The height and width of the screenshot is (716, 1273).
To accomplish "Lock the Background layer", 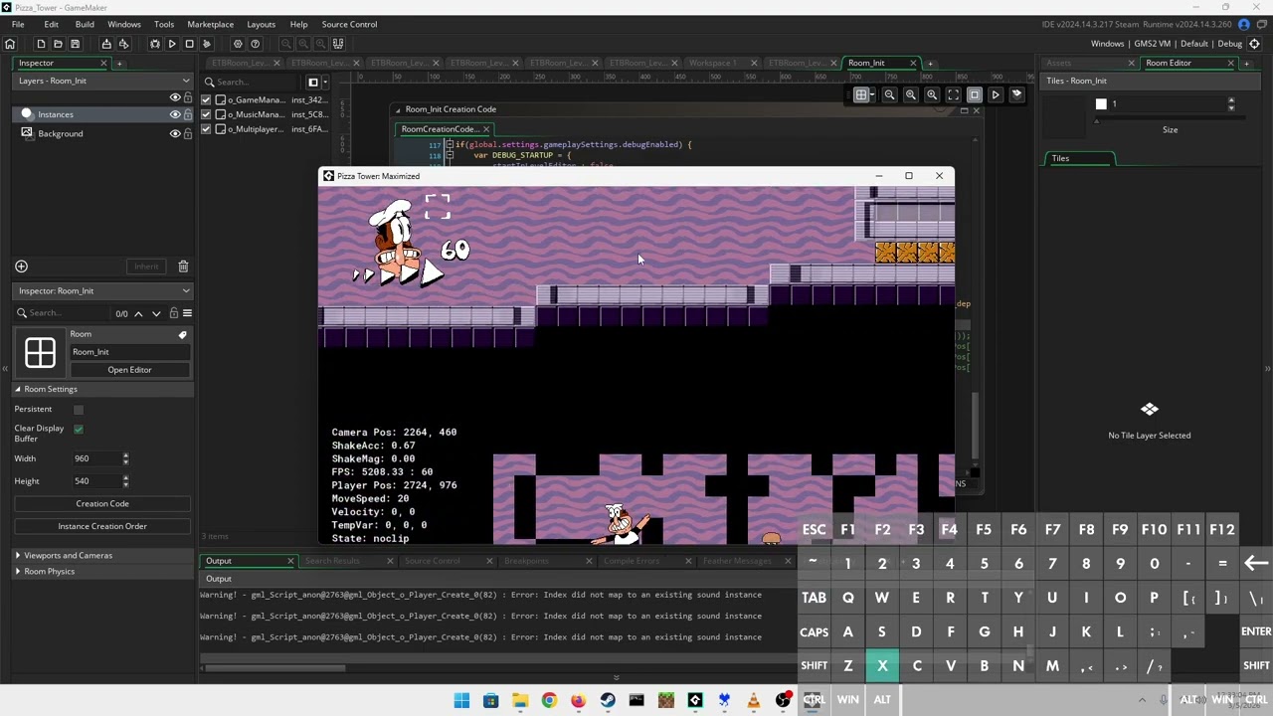I will point(186,133).
